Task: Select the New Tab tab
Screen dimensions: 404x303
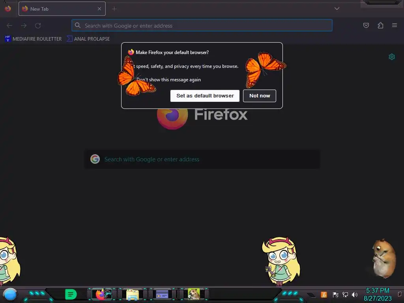Action: pos(62,9)
